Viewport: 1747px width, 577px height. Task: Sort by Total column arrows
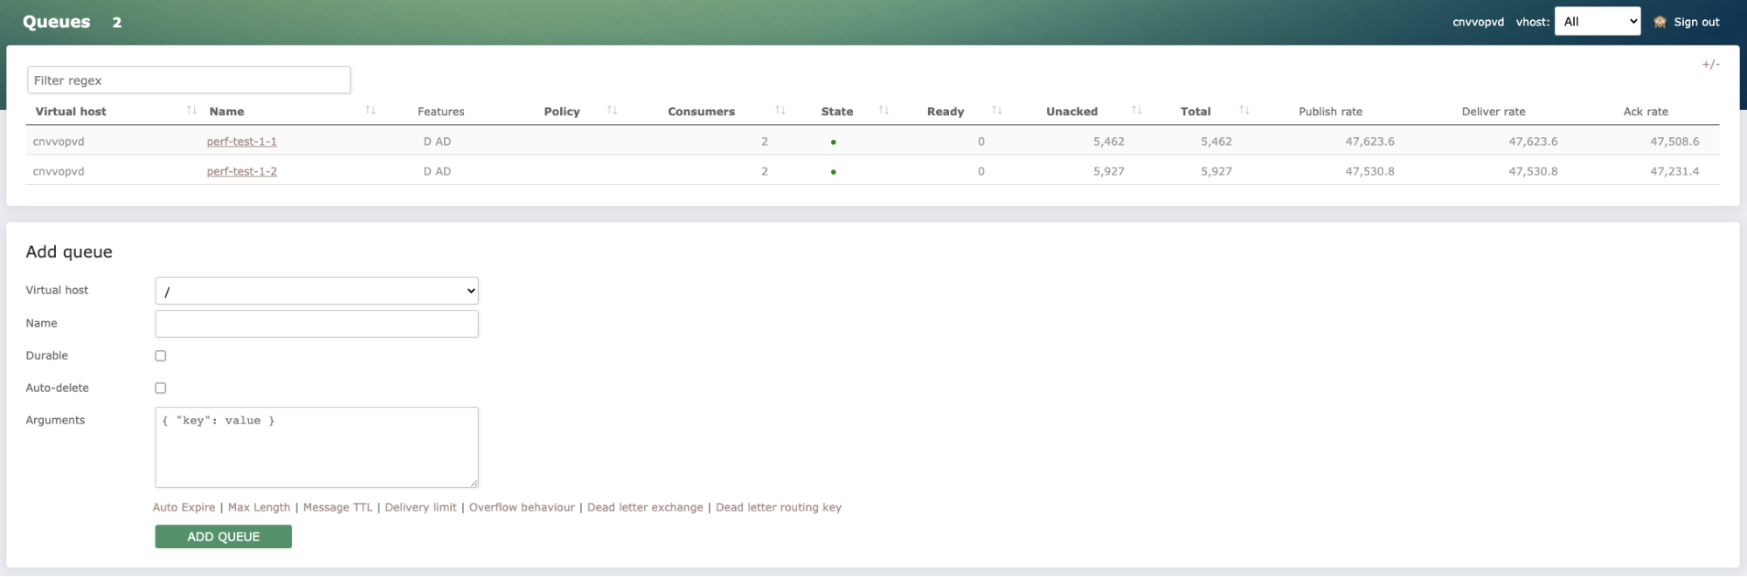[1244, 111]
